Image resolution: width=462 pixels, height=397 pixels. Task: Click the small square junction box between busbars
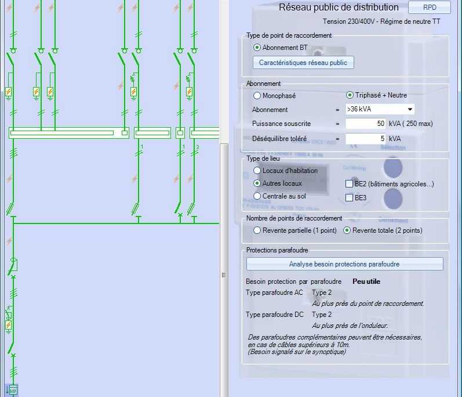(180, 133)
